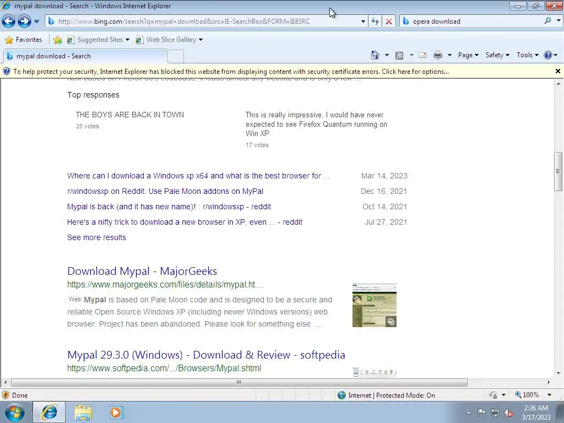Click the vertical scrollbar thumb
The width and height of the screenshot is (564, 423).
click(x=558, y=172)
